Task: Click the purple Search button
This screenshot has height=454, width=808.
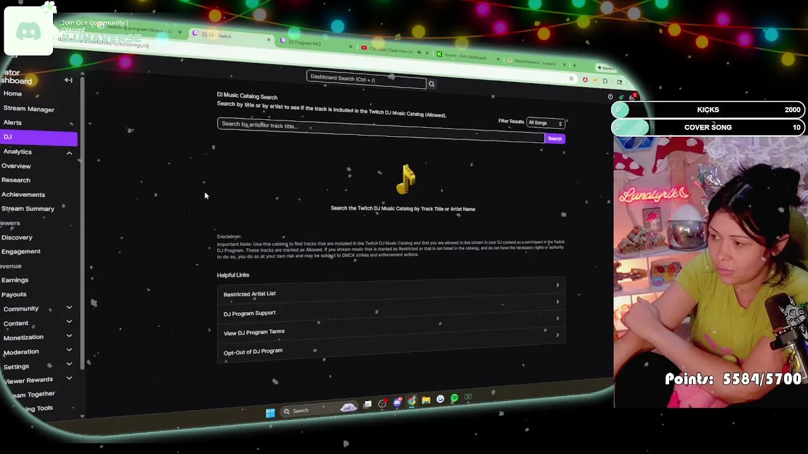Action: click(554, 139)
